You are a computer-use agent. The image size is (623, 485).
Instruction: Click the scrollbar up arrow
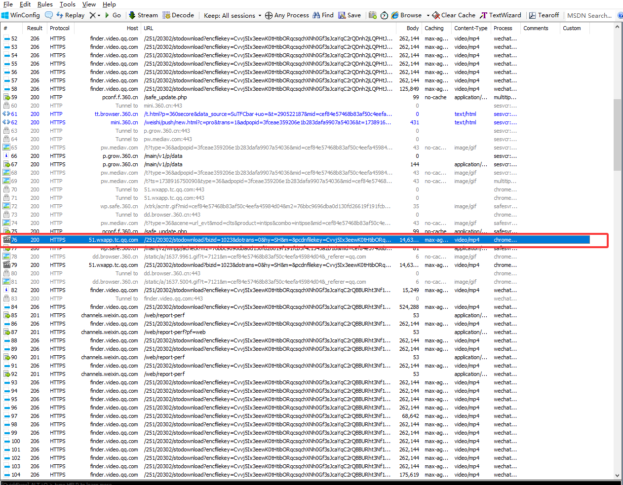coord(617,27)
